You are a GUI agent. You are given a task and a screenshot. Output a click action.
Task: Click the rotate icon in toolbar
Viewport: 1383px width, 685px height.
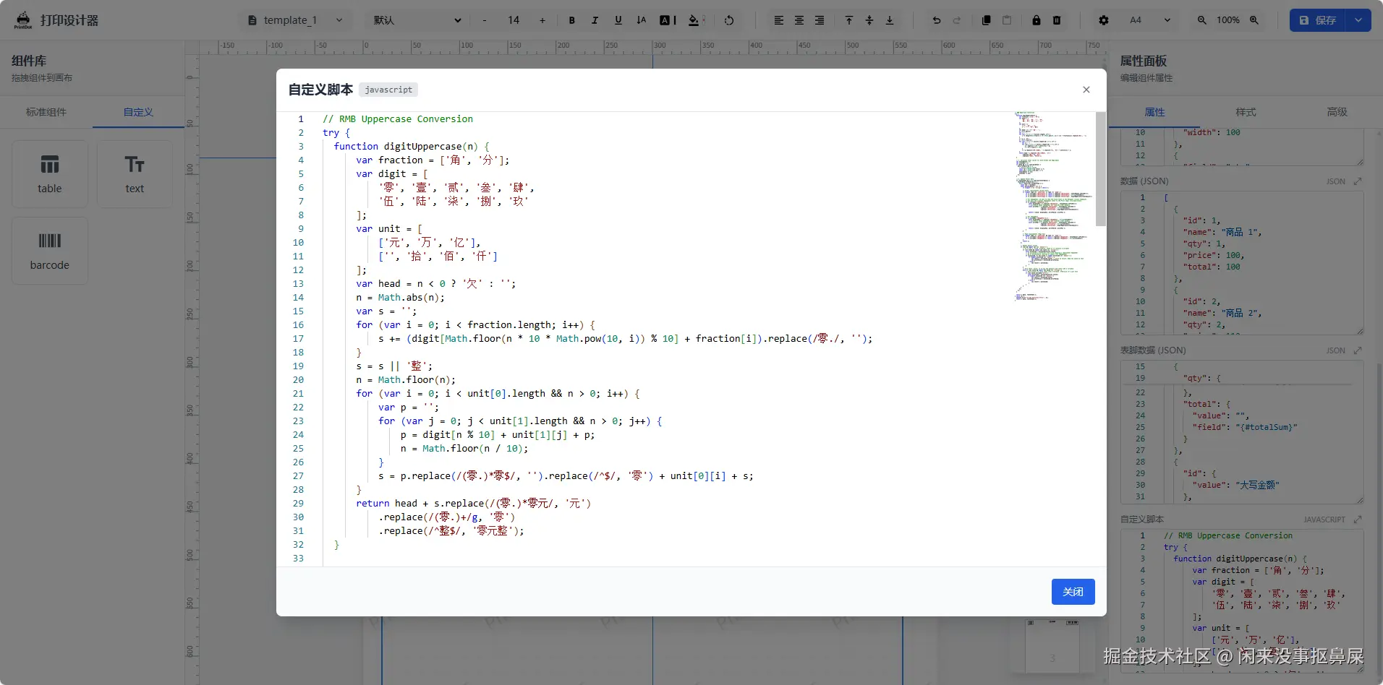(729, 20)
